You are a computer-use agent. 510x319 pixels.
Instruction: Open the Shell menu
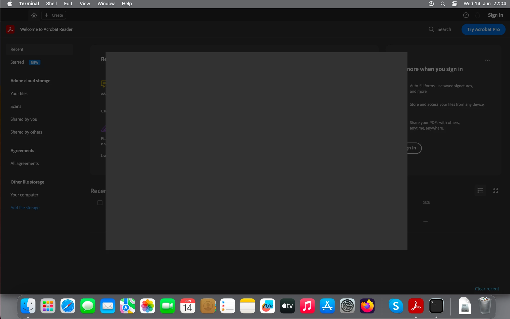pos(51,4)
